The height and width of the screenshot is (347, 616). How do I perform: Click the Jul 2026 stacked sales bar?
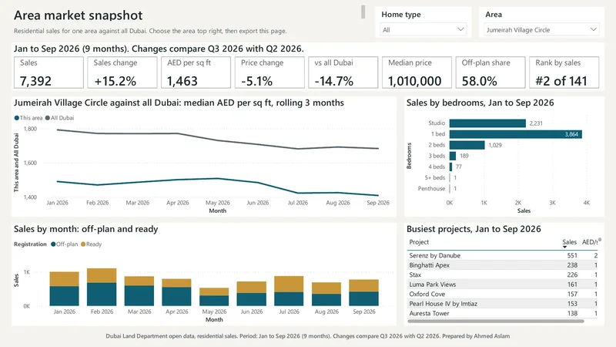pos(289,291)
